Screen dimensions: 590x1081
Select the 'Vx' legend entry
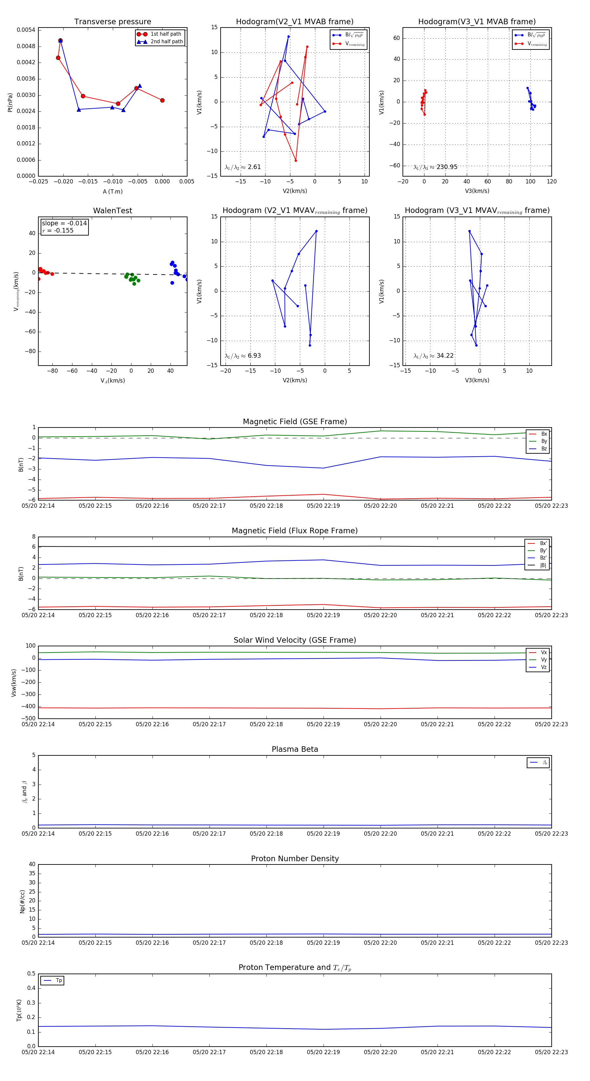[x=538, y=652]
